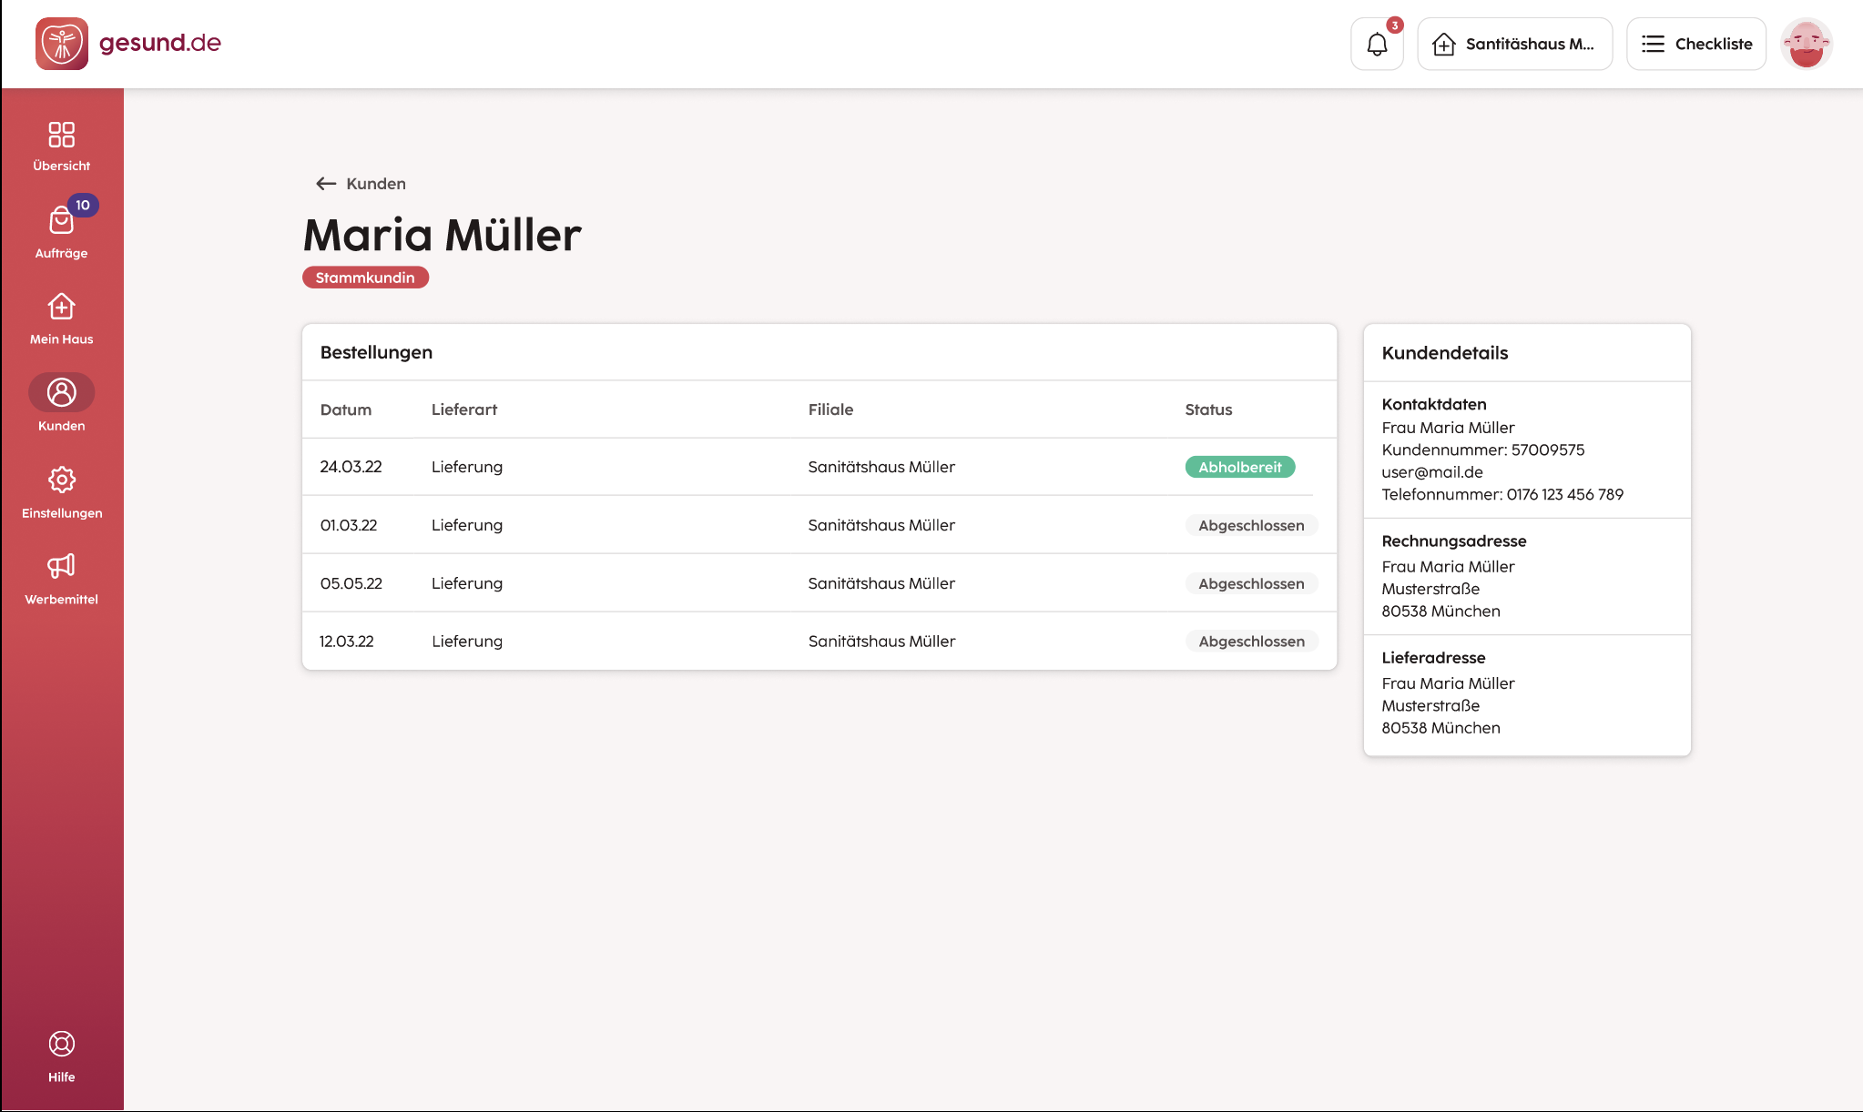Click the Kundendetails panel title
The height and width of the screenshot is (1112, 1863).
tap(1445, 353)
